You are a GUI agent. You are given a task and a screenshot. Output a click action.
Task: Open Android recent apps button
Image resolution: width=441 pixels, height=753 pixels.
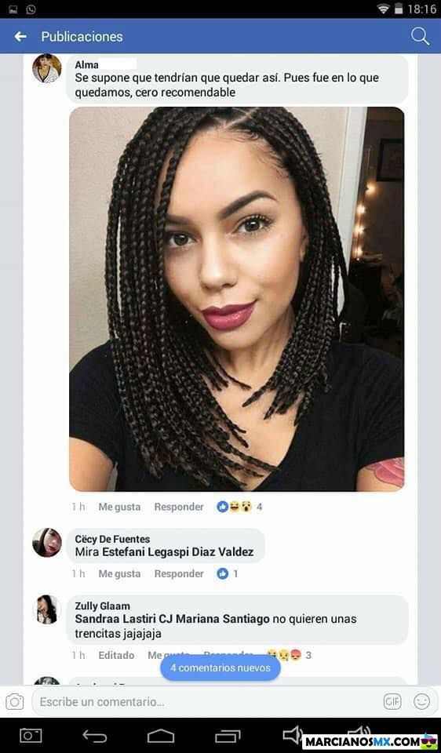point(228,736)
